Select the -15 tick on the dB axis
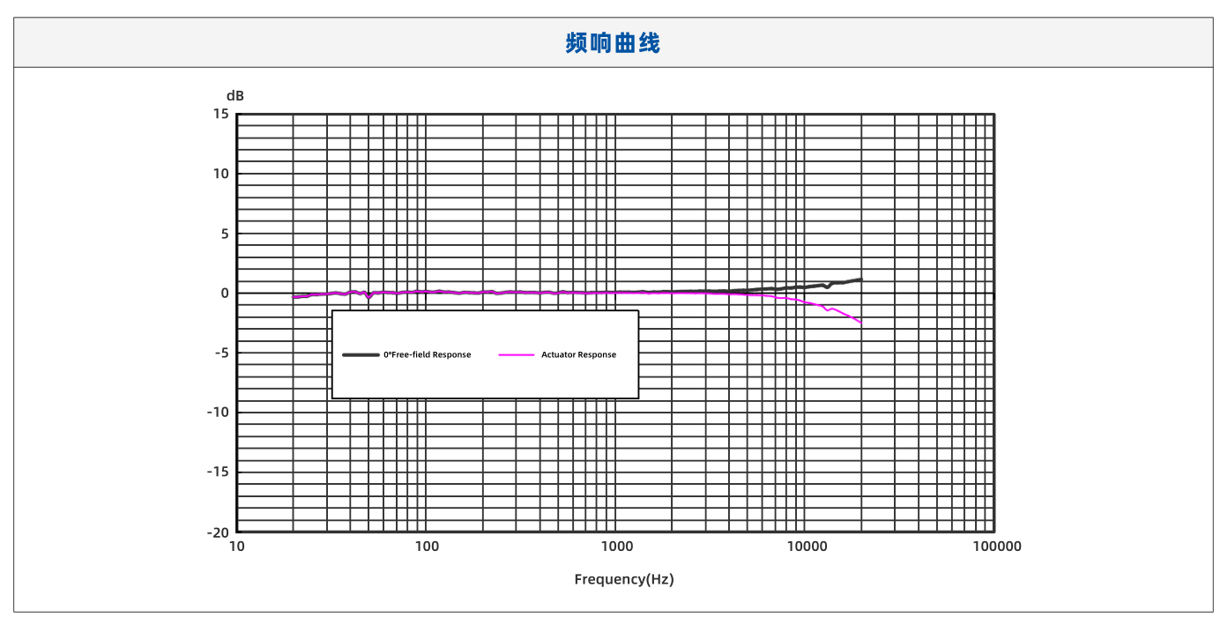1228x625 pixels. [217, 472]
